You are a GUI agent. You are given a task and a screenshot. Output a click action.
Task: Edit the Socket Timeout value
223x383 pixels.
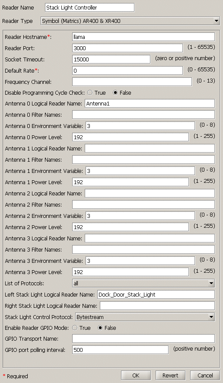(x=111, y=59)
